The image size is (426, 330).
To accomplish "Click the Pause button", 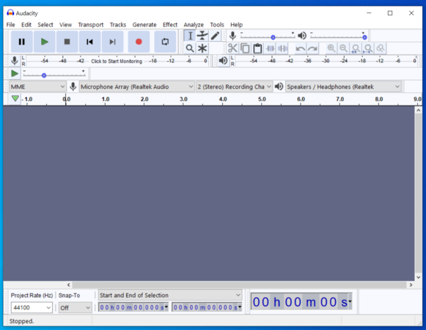I will tap(22, 42).
